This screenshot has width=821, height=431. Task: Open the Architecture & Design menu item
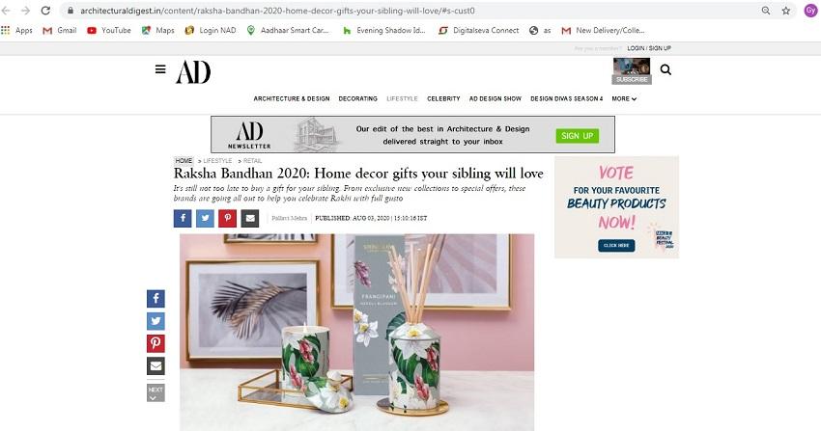click(292, 98)
